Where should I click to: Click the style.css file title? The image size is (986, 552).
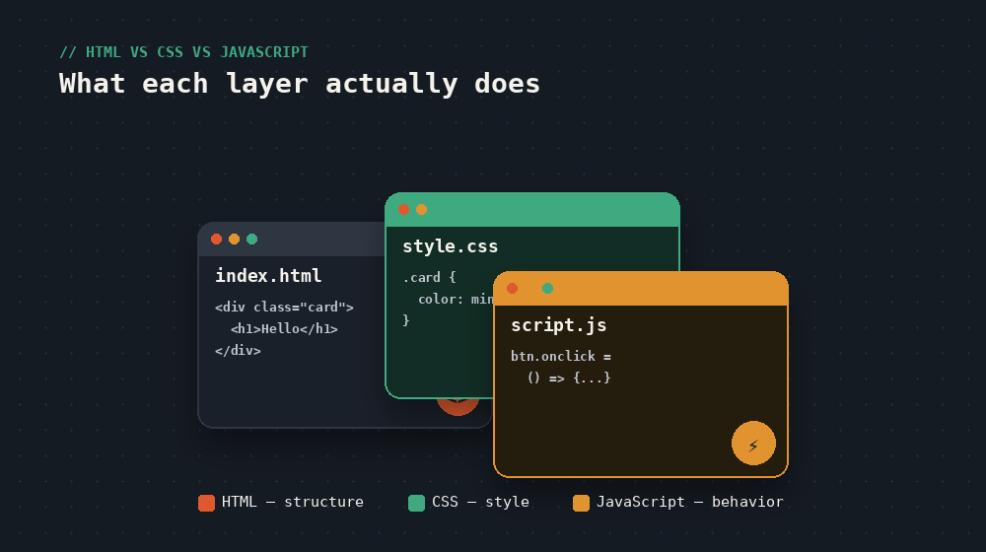(x=451, y=245)
